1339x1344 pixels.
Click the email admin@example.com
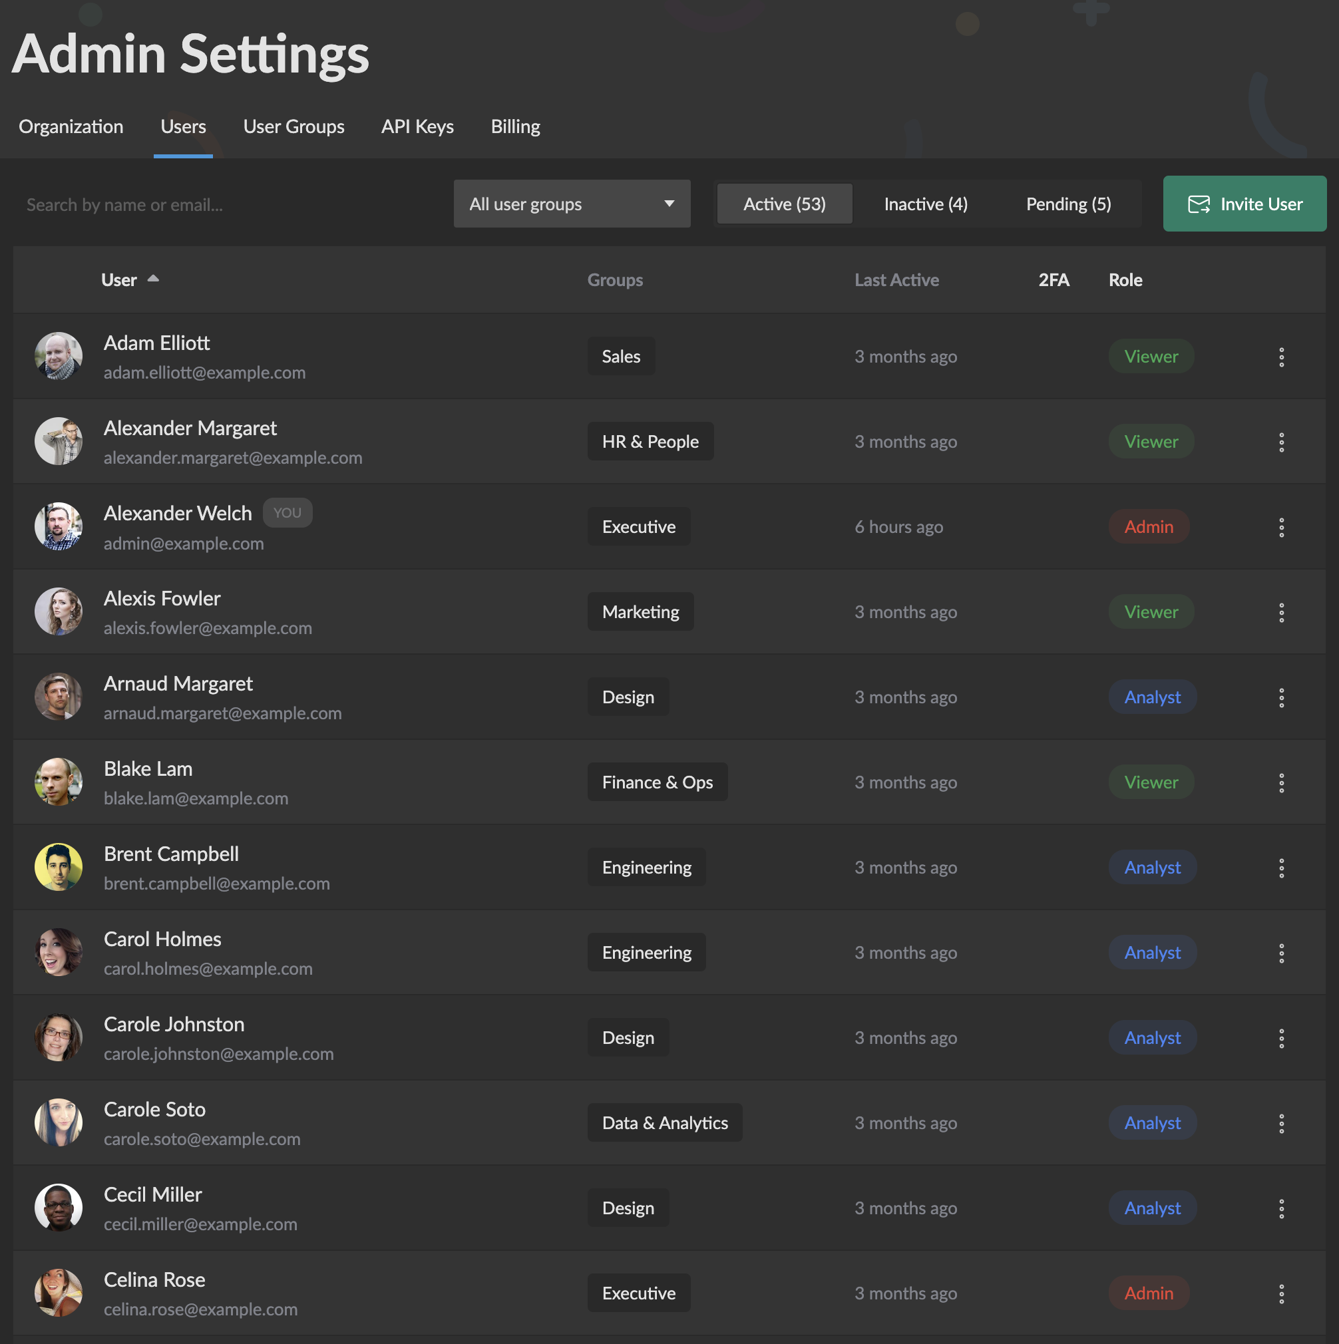pos(184,544)
